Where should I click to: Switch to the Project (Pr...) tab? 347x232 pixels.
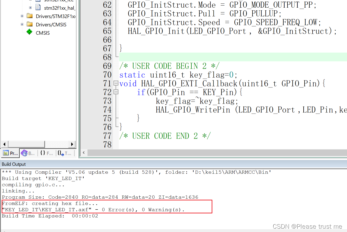[10, 153]
